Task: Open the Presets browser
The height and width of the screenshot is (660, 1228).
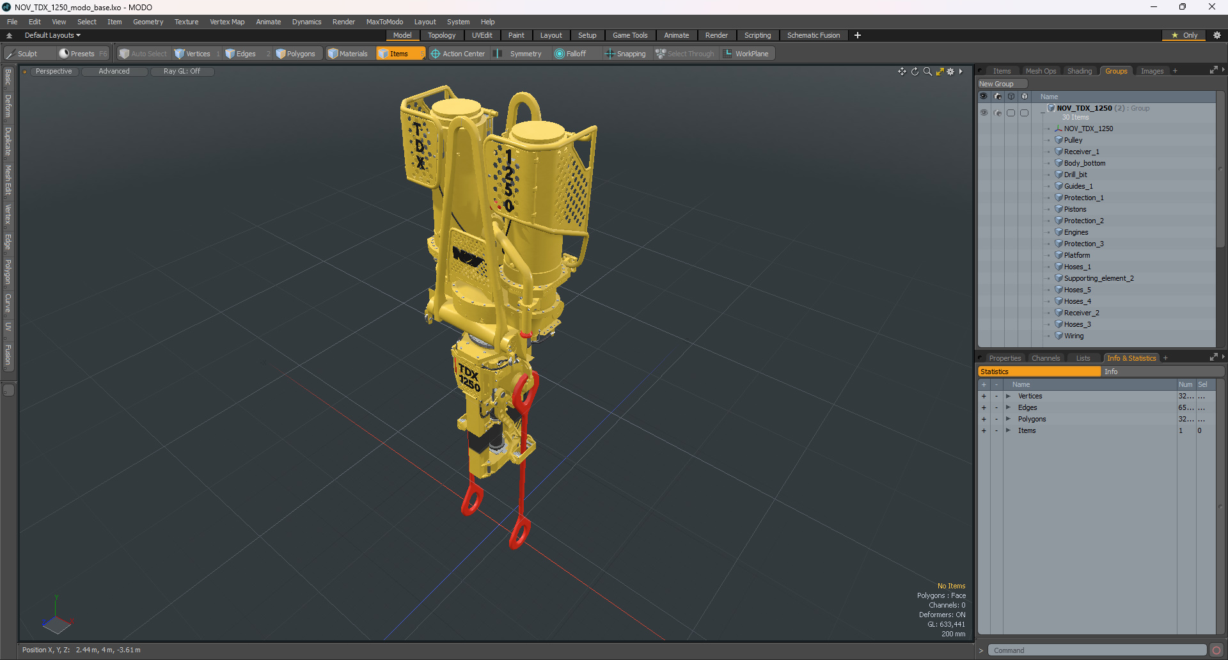Action: [x=83, y=54]
